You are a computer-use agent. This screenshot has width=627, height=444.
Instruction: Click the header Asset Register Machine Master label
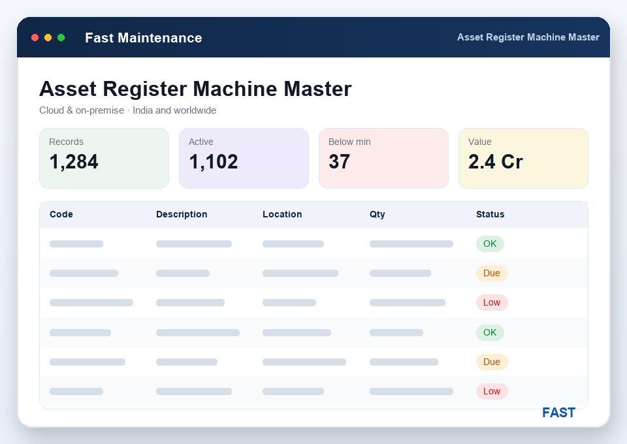coord(528,37)
